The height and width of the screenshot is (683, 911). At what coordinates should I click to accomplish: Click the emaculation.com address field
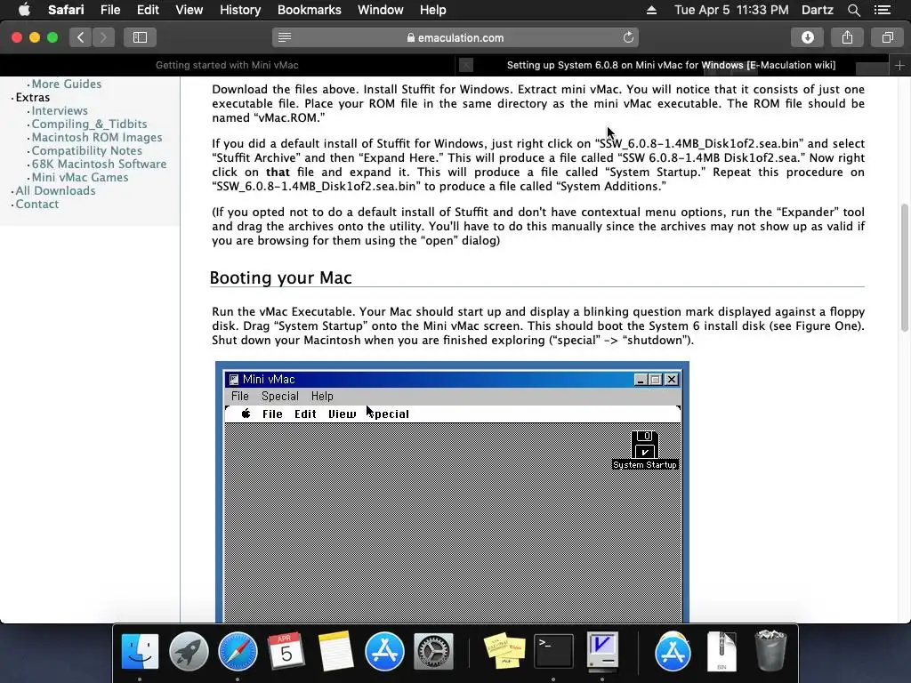coord(455,37)
